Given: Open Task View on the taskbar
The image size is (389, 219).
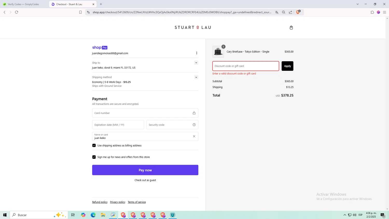Looking at the screenshot, I should tap(73, 215).
